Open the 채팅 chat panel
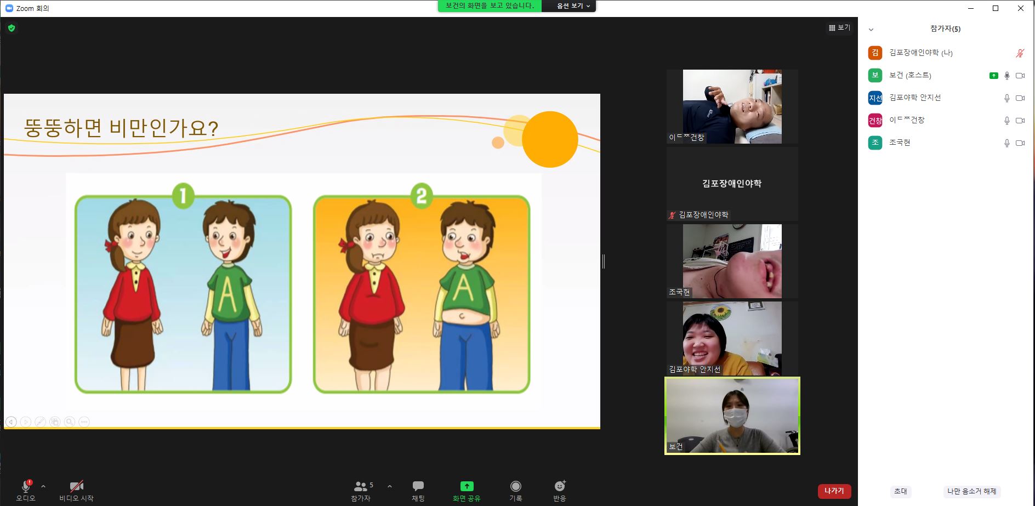Screen dimensions: 1035x506 (x=418, y=491)
